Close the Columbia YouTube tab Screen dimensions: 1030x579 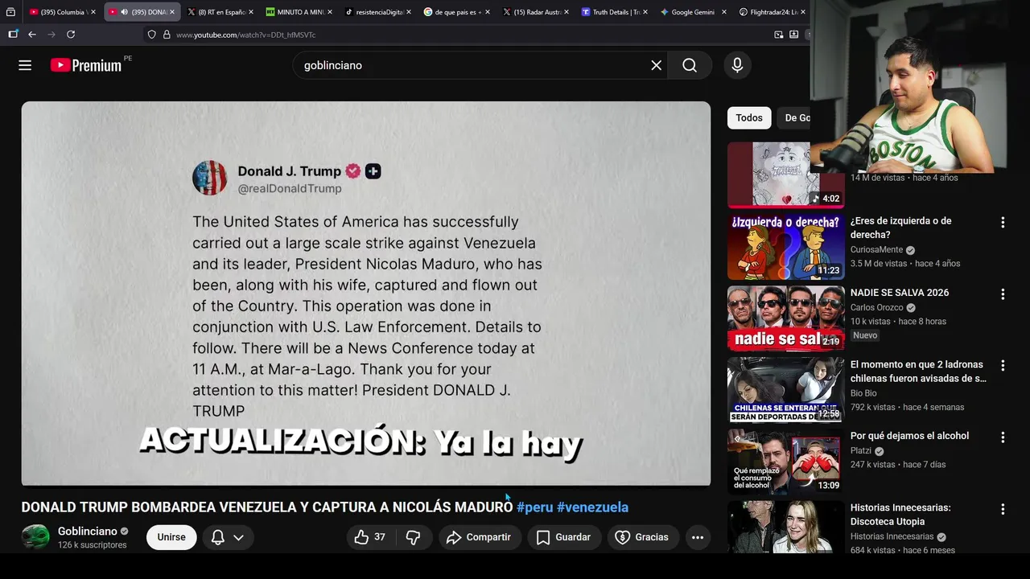93,12
